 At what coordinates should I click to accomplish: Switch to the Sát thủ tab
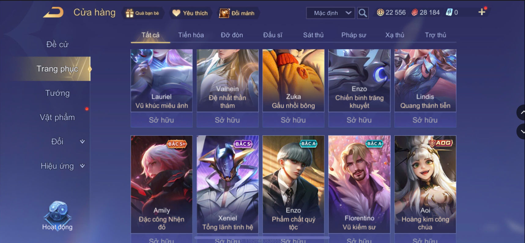click(x=313, y=35)
